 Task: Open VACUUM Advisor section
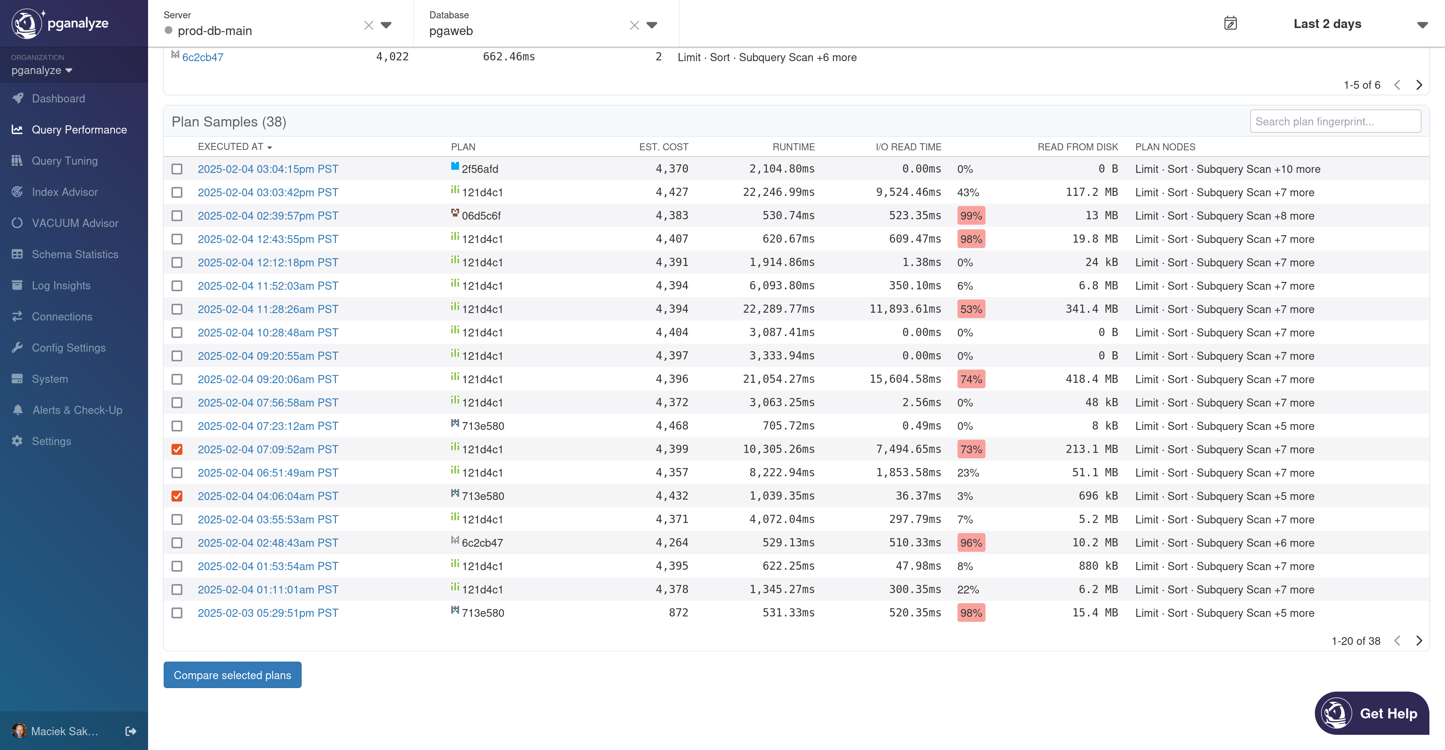coord(74,224)
